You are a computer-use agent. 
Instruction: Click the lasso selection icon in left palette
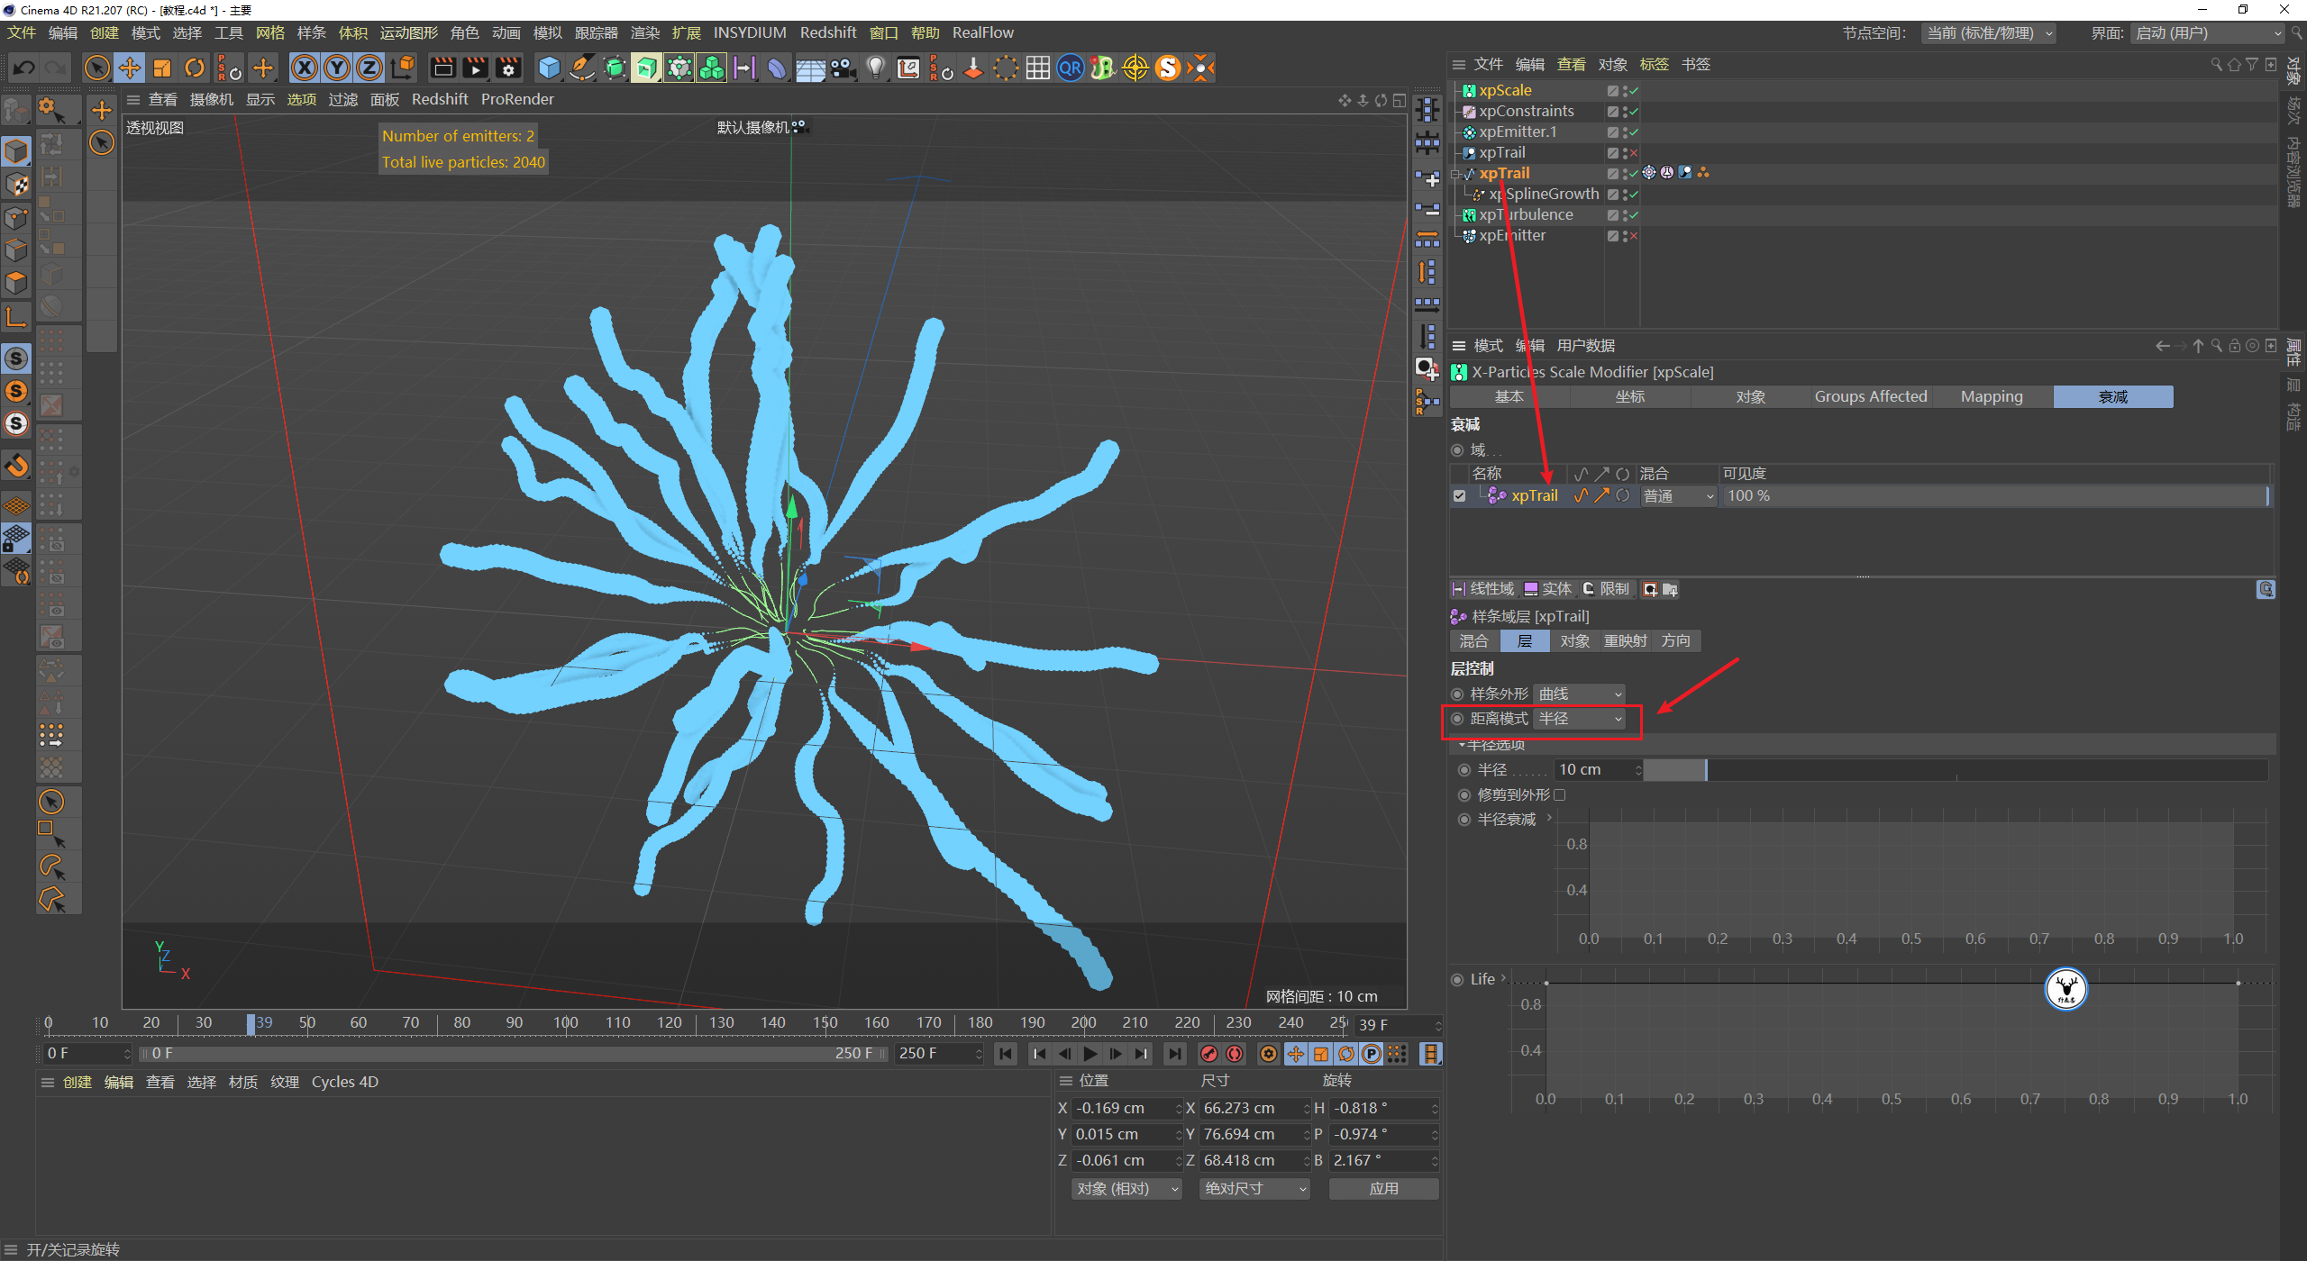click(x=51, y=866)
